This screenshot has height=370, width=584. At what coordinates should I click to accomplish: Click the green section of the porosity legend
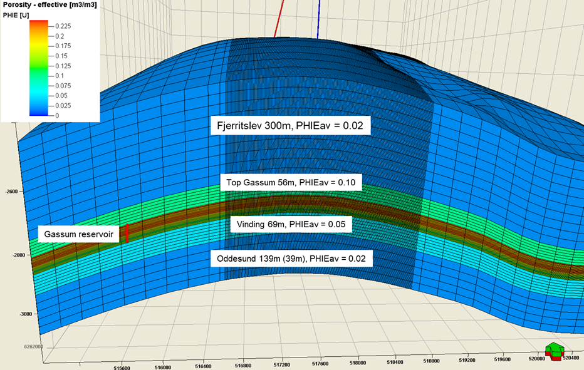coord(39,70)
